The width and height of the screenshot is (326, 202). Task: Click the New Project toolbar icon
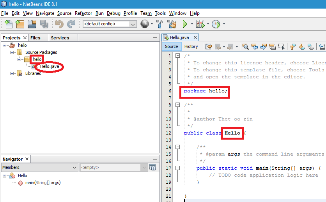click(x=20, y=24)
